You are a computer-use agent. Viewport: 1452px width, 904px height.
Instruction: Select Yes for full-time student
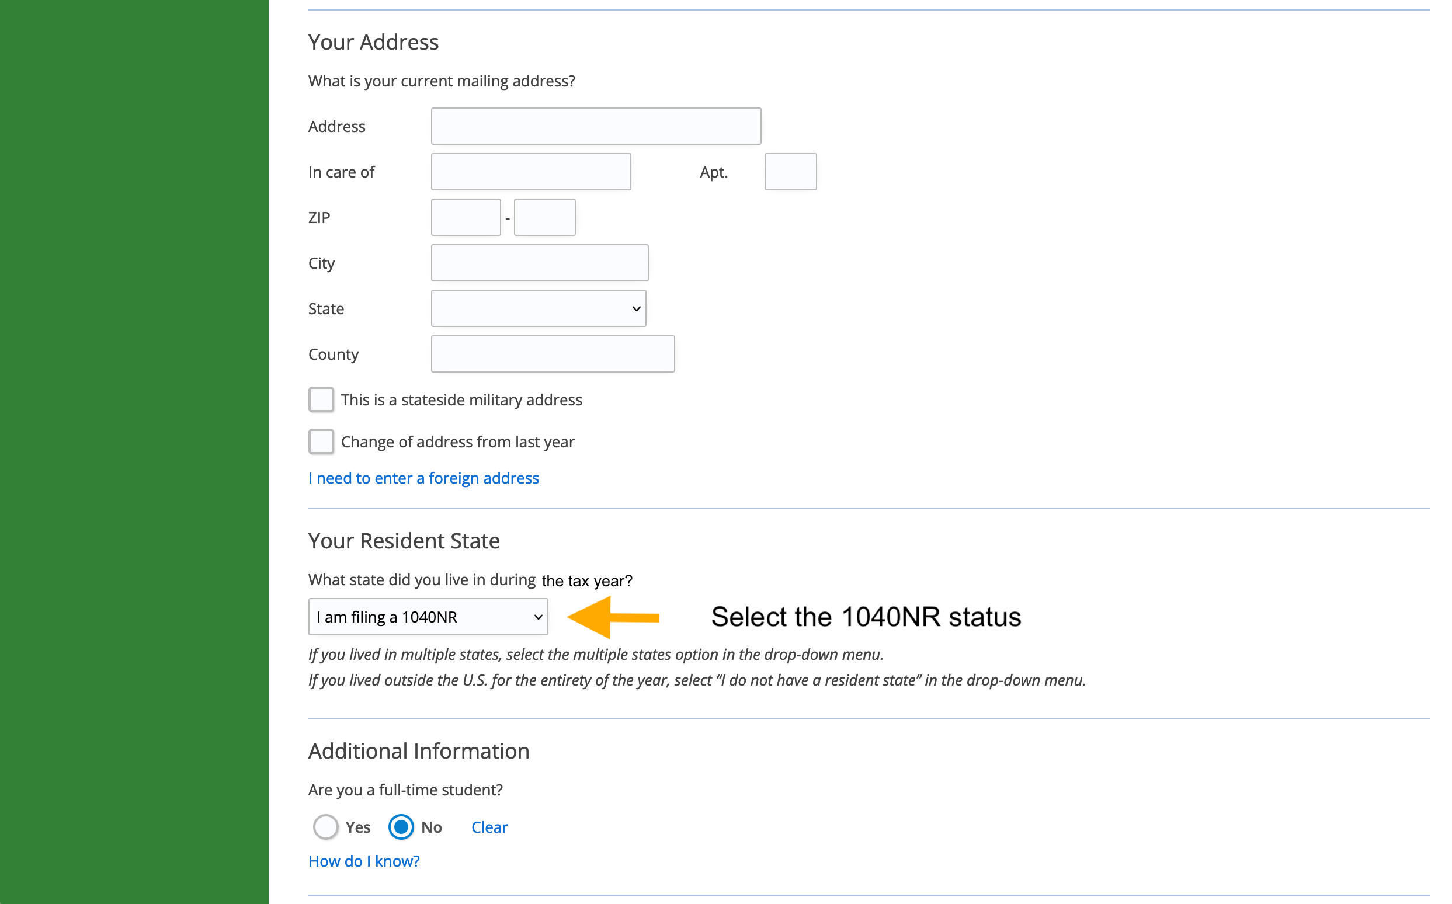[324, 827]
